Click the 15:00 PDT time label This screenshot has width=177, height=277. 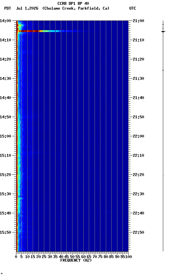5,136
